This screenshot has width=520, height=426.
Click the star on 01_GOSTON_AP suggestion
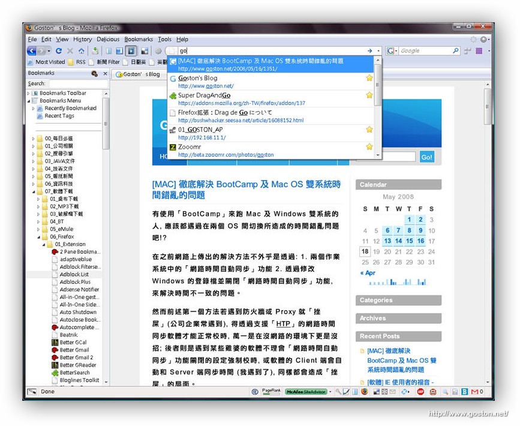369,130
